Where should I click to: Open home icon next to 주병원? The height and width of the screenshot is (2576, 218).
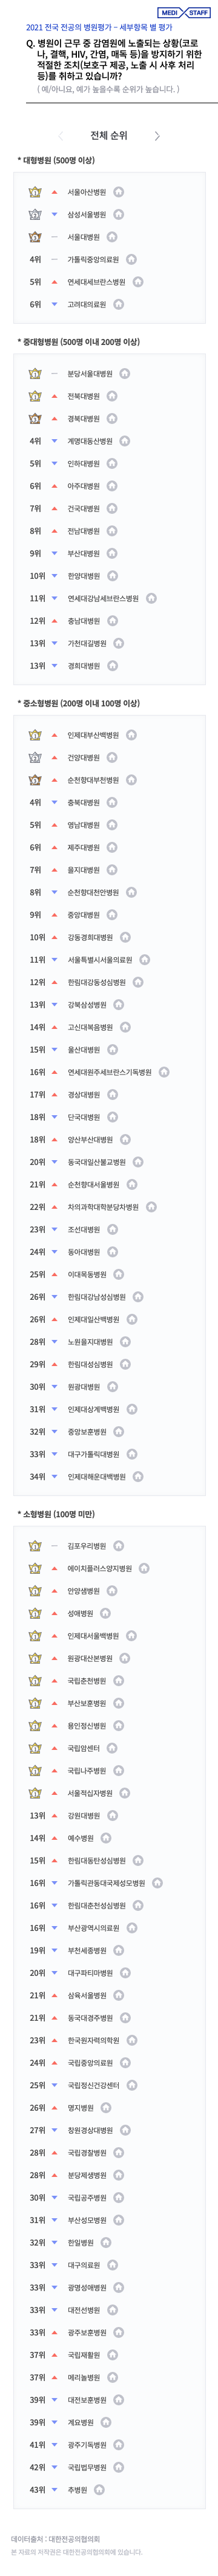click(x=99, y=2490)
